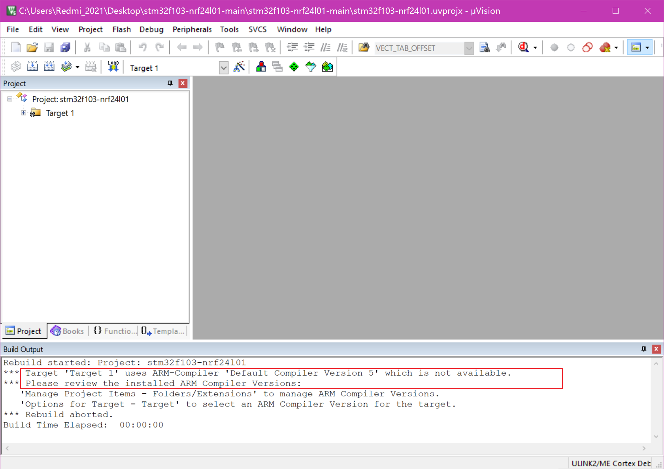This screenshot has width=664, height=469.
Task: Open the batch build dropdown arrow
Action: tap(77, 67)
